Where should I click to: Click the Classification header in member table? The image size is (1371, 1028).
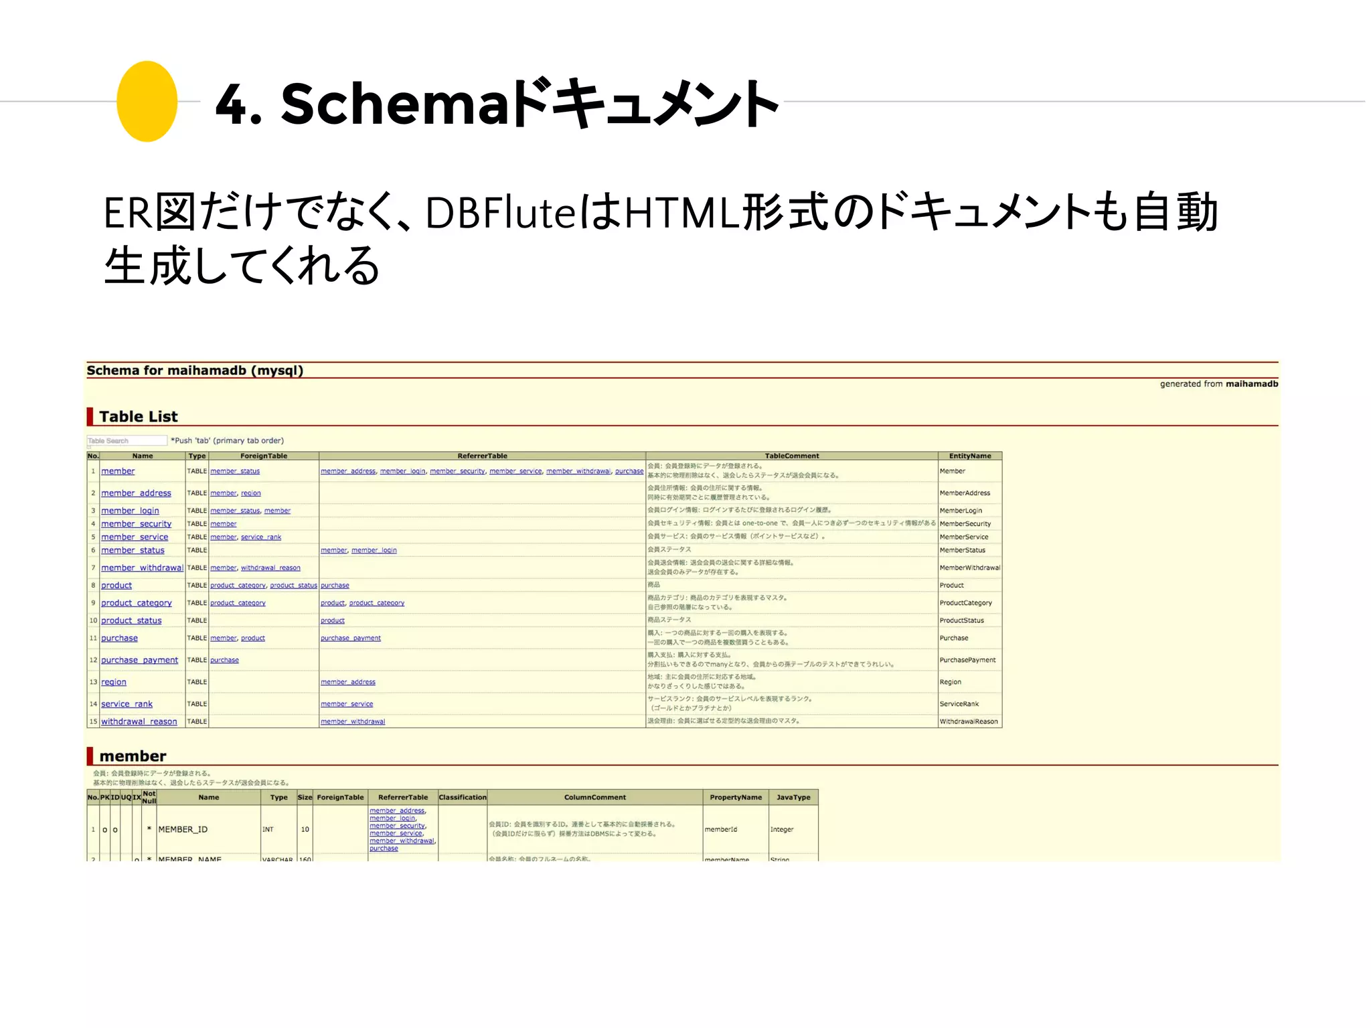(463, 797)
